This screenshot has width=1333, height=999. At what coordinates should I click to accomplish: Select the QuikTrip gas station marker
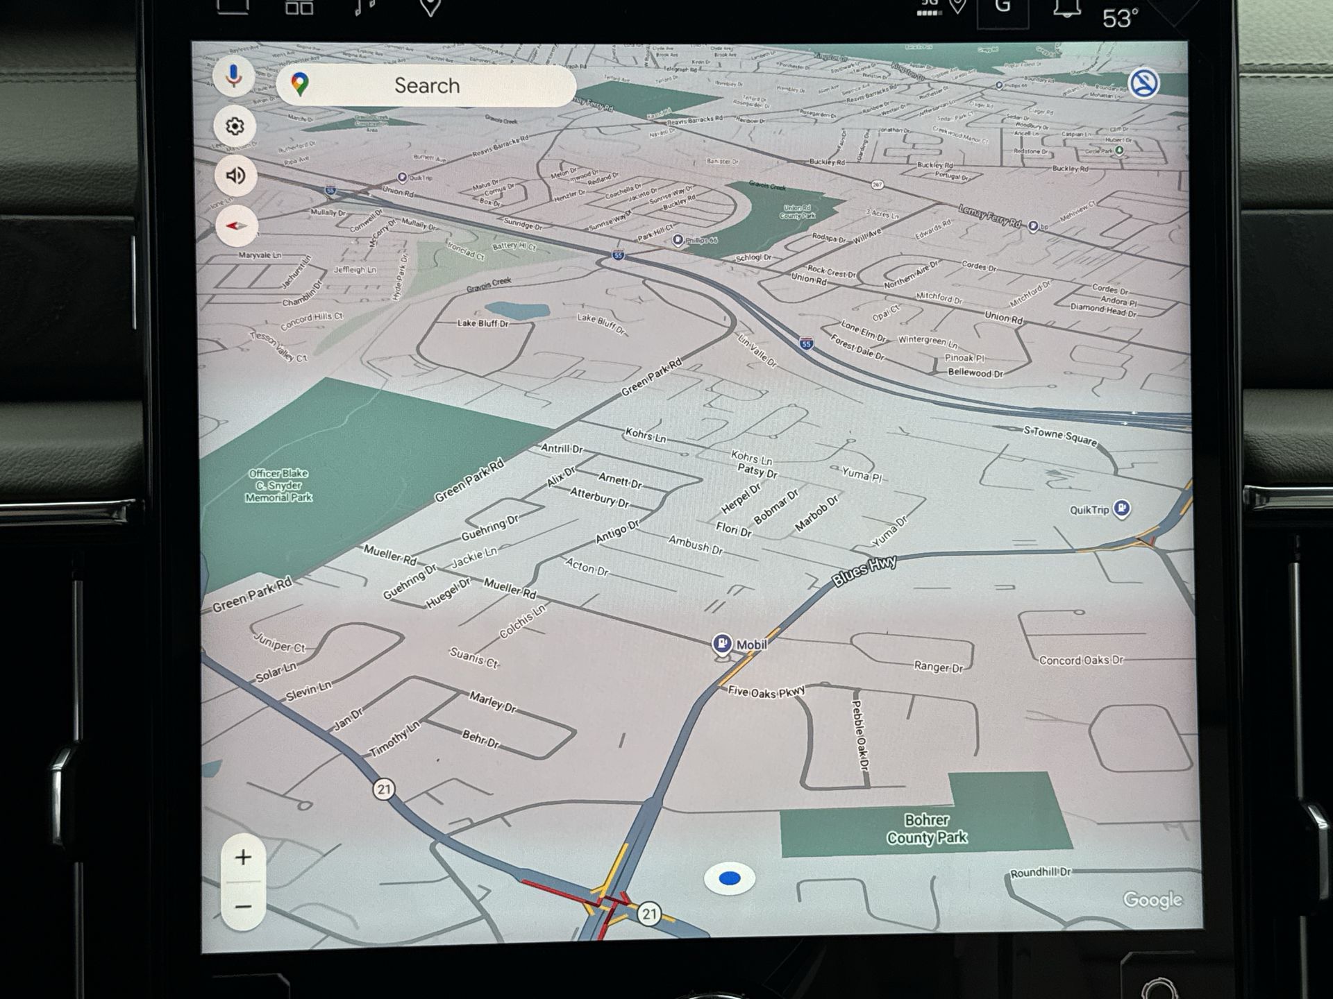coord(1121,509)
